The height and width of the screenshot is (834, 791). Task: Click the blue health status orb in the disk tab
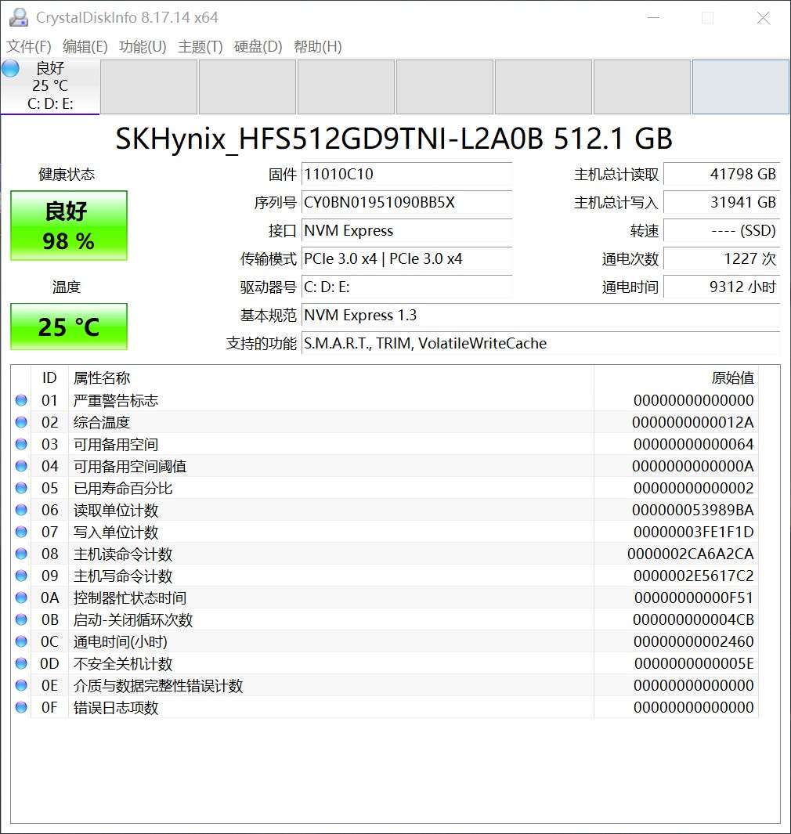click(11, 69)
